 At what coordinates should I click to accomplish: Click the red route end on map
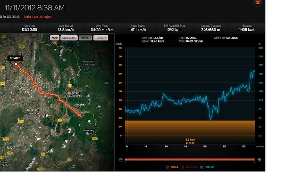click(81, 117)
